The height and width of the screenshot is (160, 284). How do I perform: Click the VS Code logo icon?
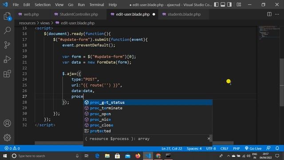[5, 4]
